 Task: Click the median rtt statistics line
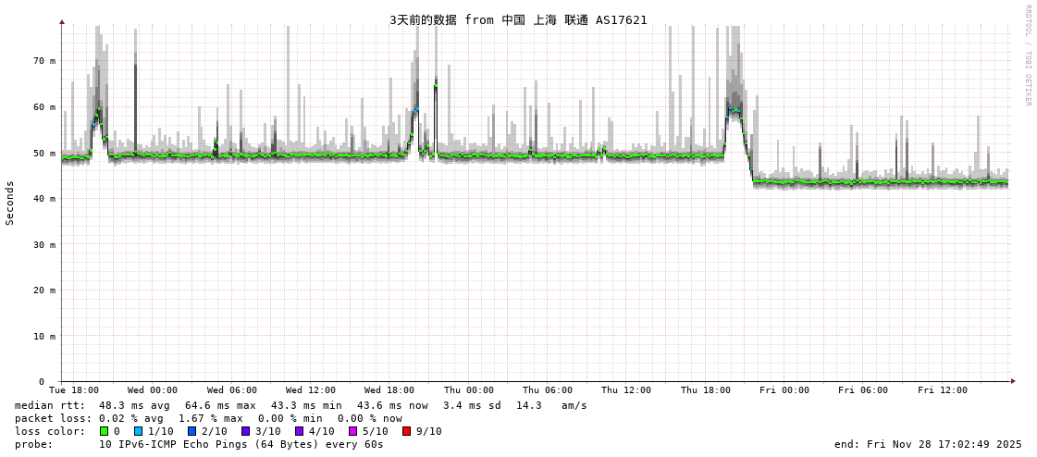(x=301, y=405)
